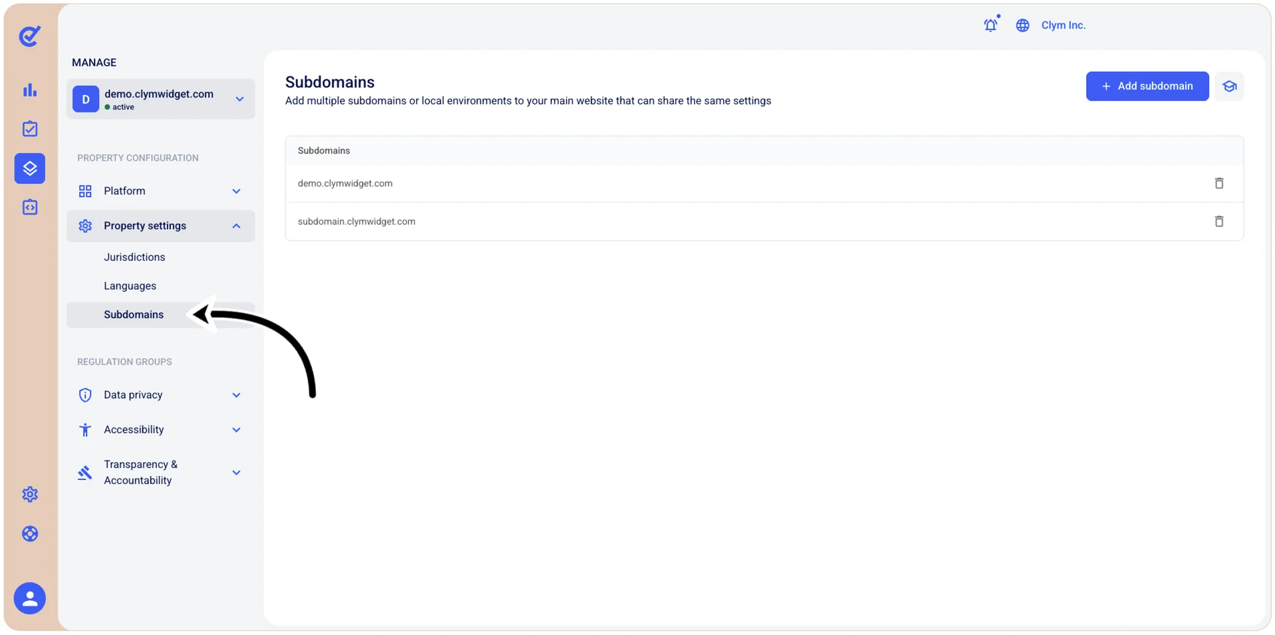Click the Clym logo icon

(30, 36)
